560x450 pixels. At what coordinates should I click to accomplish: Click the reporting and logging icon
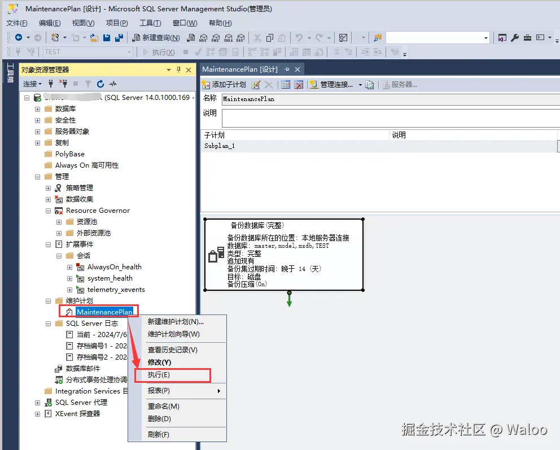pos(370,85)
